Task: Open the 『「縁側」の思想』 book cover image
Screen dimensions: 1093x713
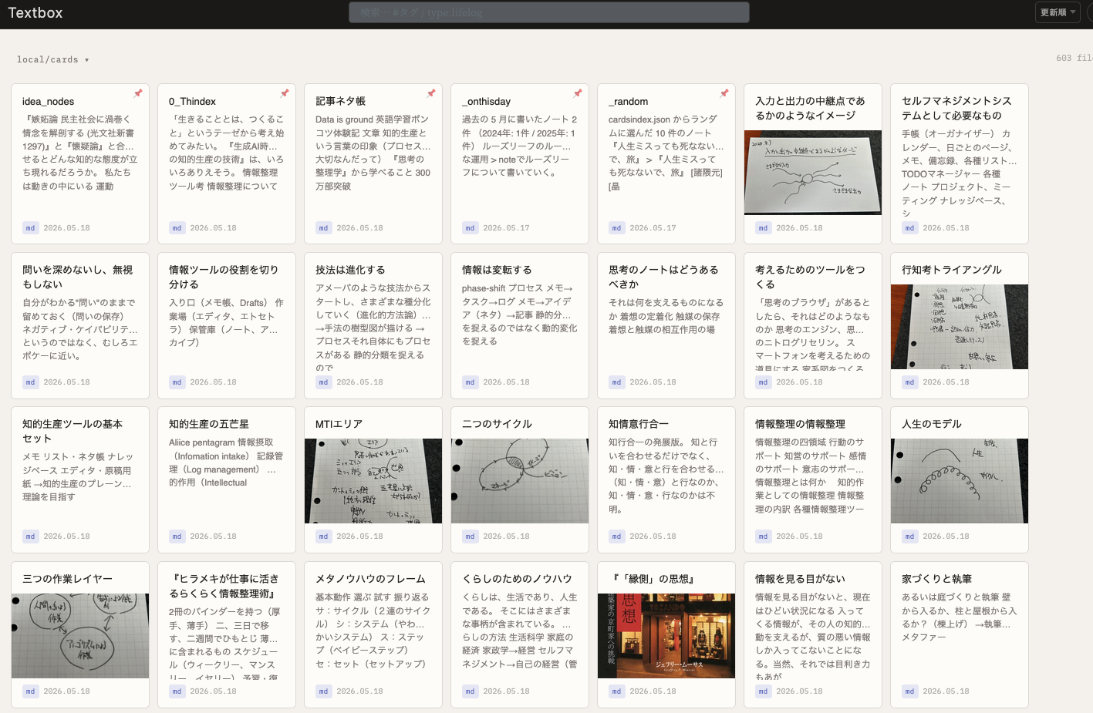Action: 666,636
